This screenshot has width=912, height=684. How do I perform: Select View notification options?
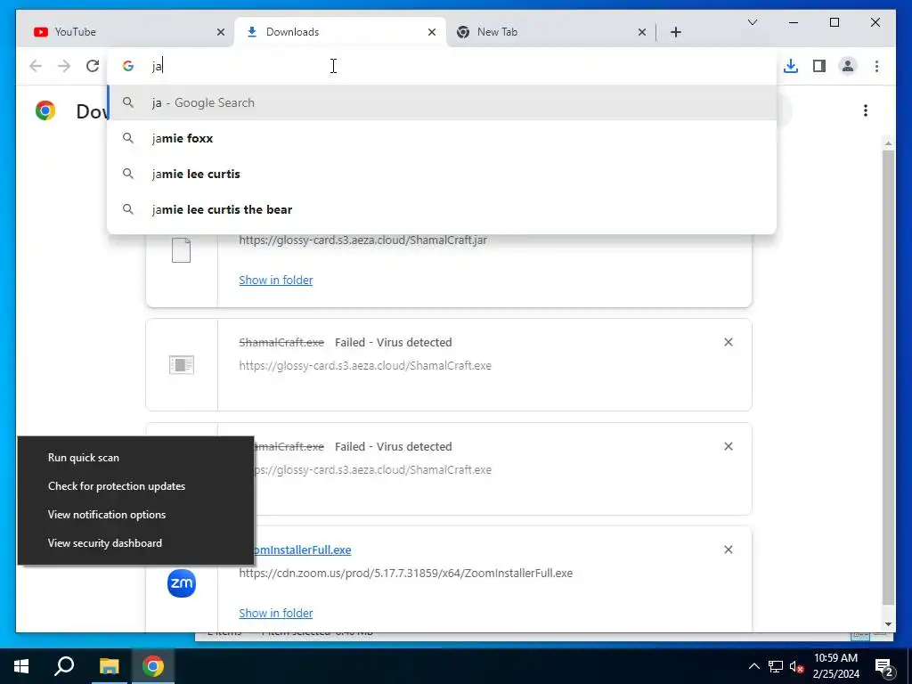point(135,515)
